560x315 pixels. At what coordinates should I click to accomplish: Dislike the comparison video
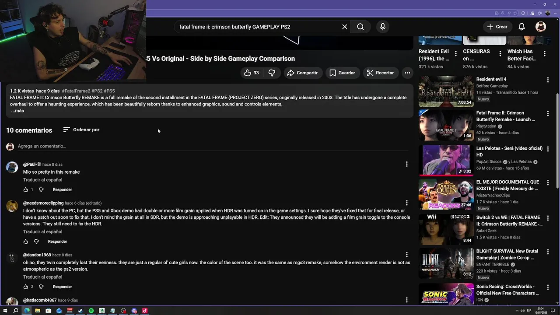pyautogui.click(x=272, y=73)
